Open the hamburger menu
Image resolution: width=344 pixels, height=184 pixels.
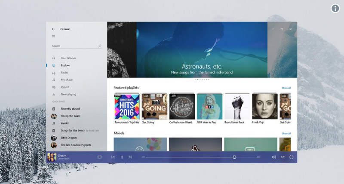pyautogui.click(x=53, y=37)
